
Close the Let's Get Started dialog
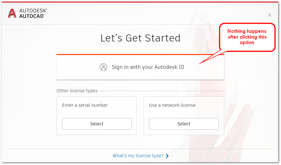pyautogui.click(x=269, y=15)
